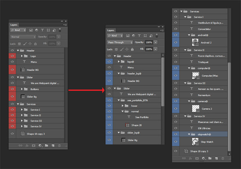Hide the Android 2 layer
Screen dimensions: 241x169
point(176,42)
